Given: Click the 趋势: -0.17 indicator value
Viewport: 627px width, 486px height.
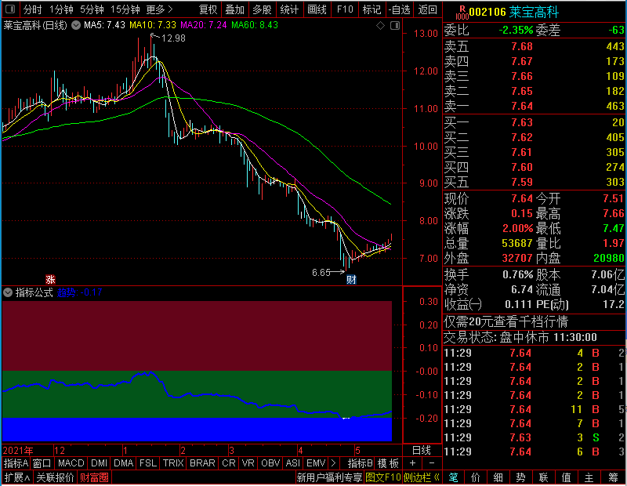Looking at the screenshot, I should click(80, 292).
